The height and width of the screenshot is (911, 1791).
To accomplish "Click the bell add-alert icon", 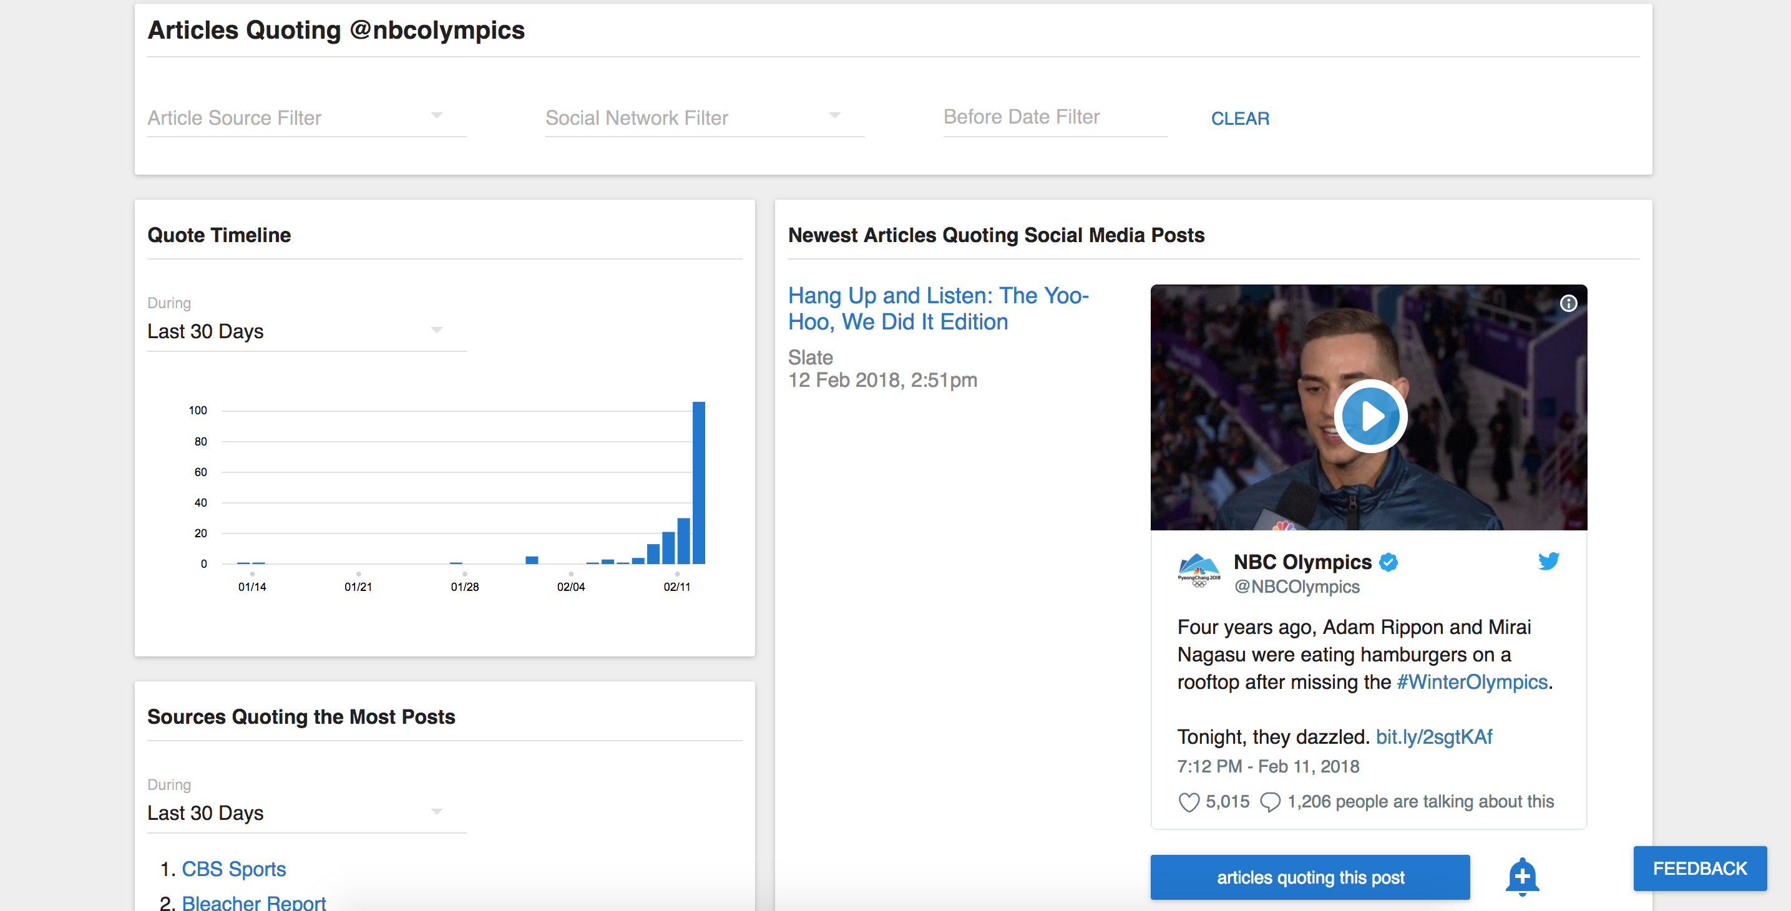I will click(x=1522, y=875).
